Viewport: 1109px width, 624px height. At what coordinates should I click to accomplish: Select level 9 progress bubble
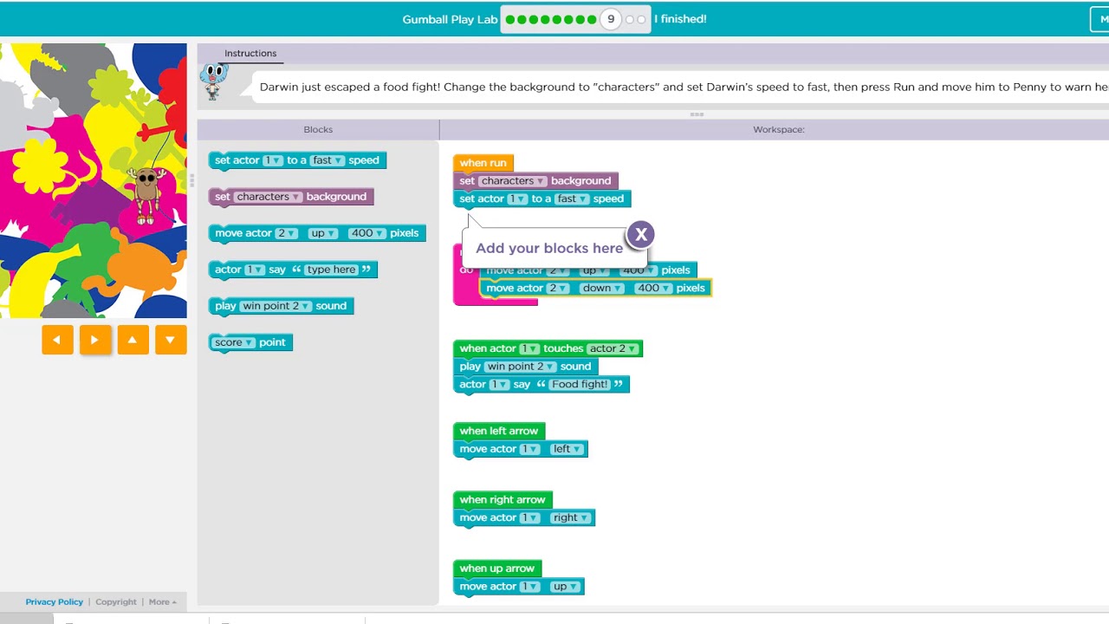pos(611,19)
